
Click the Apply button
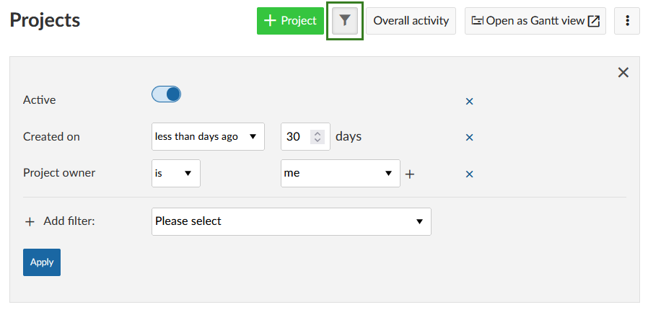(42, 262)
